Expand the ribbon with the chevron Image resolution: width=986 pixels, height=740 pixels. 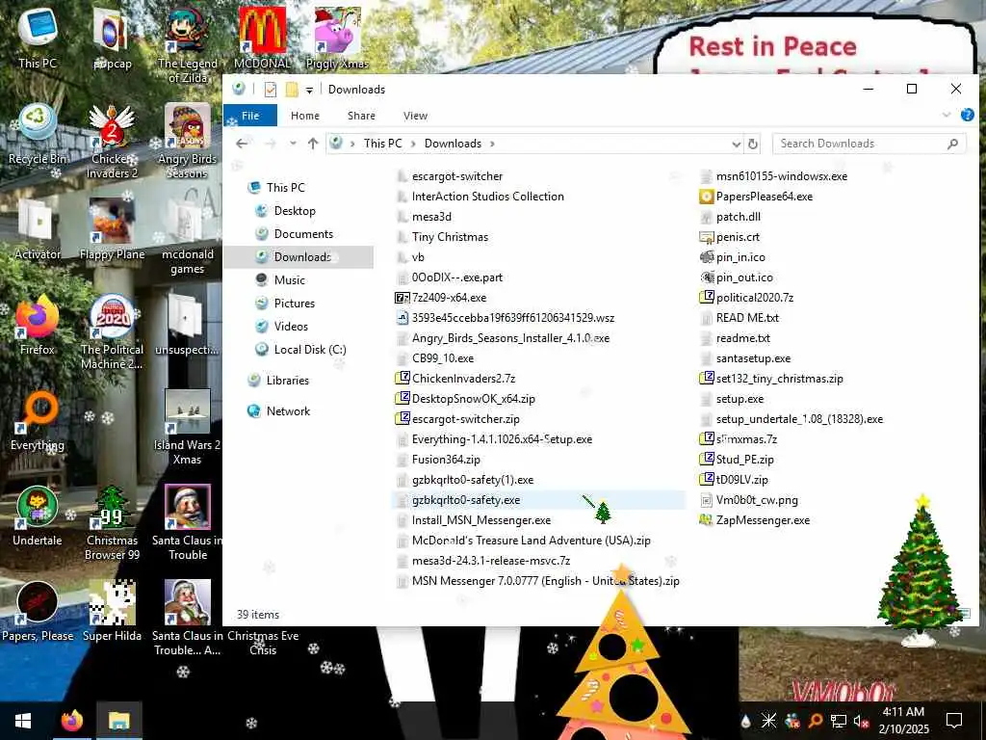(x=947, y=115)
